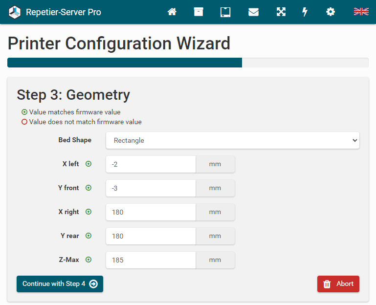Abort the printer configuration wizard
Image resolution: width=376 pixels, height=305 pixels.
point(338,284)
